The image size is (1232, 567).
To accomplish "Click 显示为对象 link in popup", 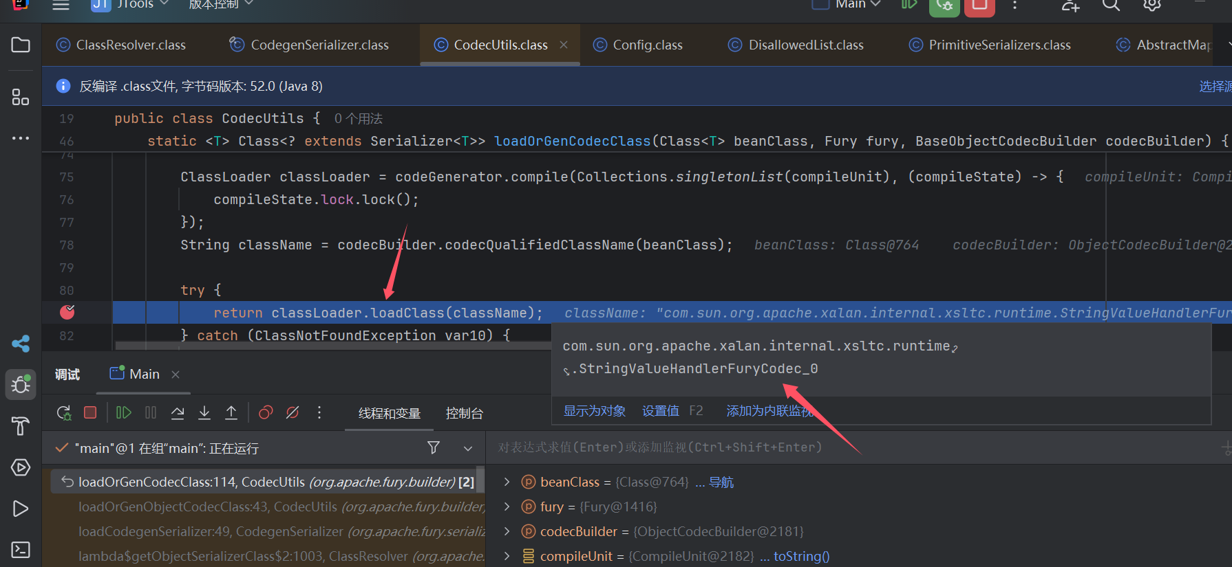I will [595, 411].
